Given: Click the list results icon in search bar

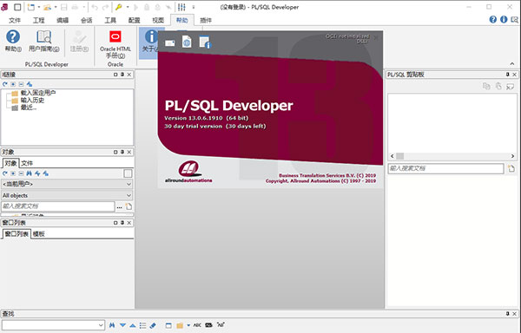Looking at the screenshot, I should (x=143, y=325).
